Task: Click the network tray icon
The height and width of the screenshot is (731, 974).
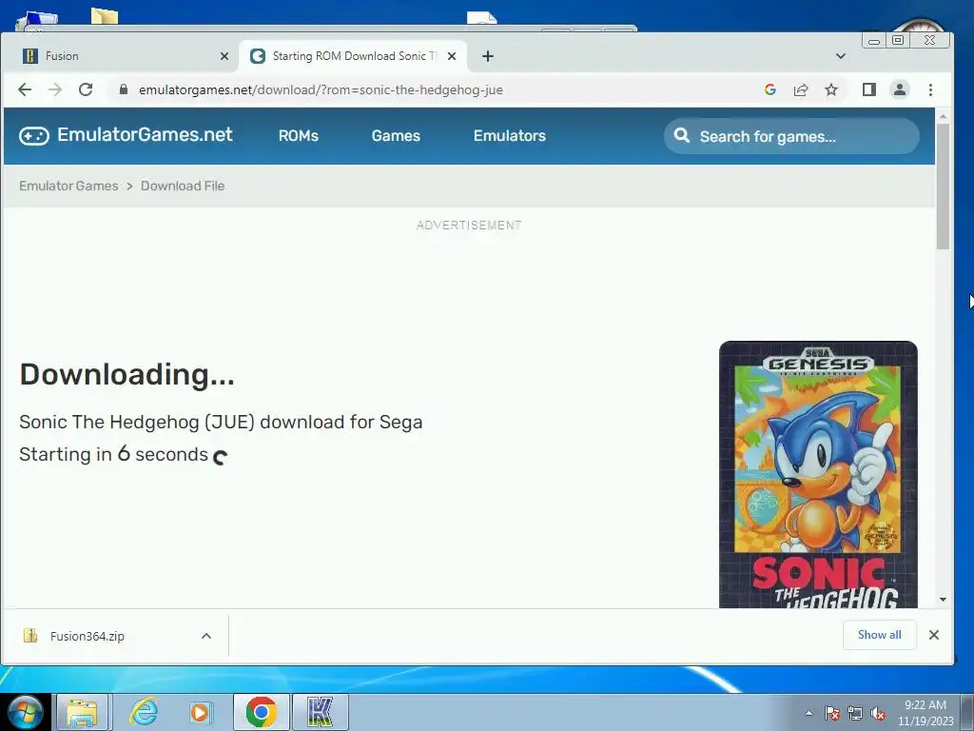Action: pyautogui.click(x=855, y=714)
